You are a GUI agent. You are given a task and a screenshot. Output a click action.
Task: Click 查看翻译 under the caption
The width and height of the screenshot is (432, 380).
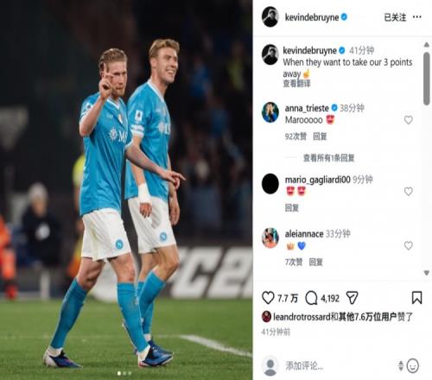[296, 84]
